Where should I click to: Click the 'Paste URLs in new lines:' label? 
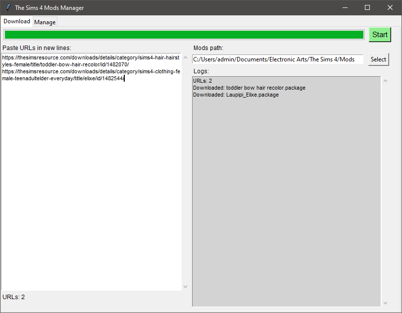point(37,48)
